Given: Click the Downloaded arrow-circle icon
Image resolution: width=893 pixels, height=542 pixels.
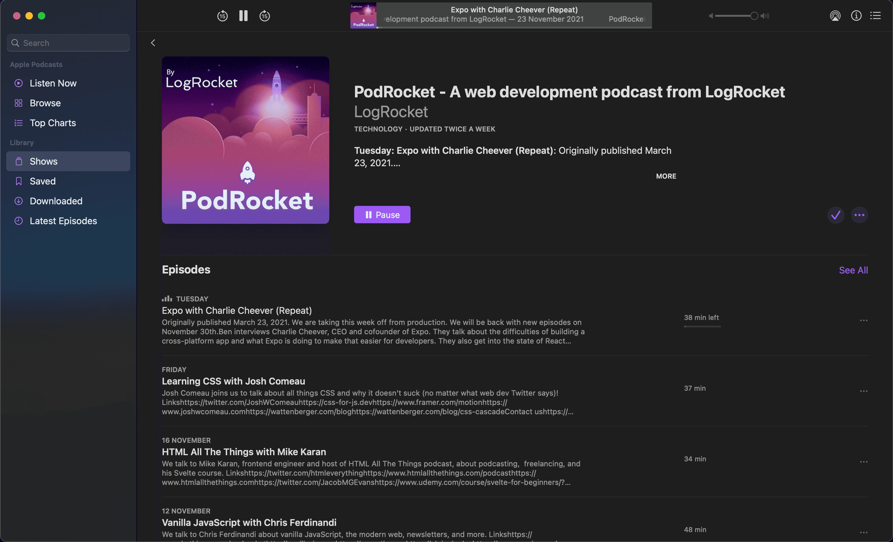Looking at the screenshot, I should tap(19, 201).
